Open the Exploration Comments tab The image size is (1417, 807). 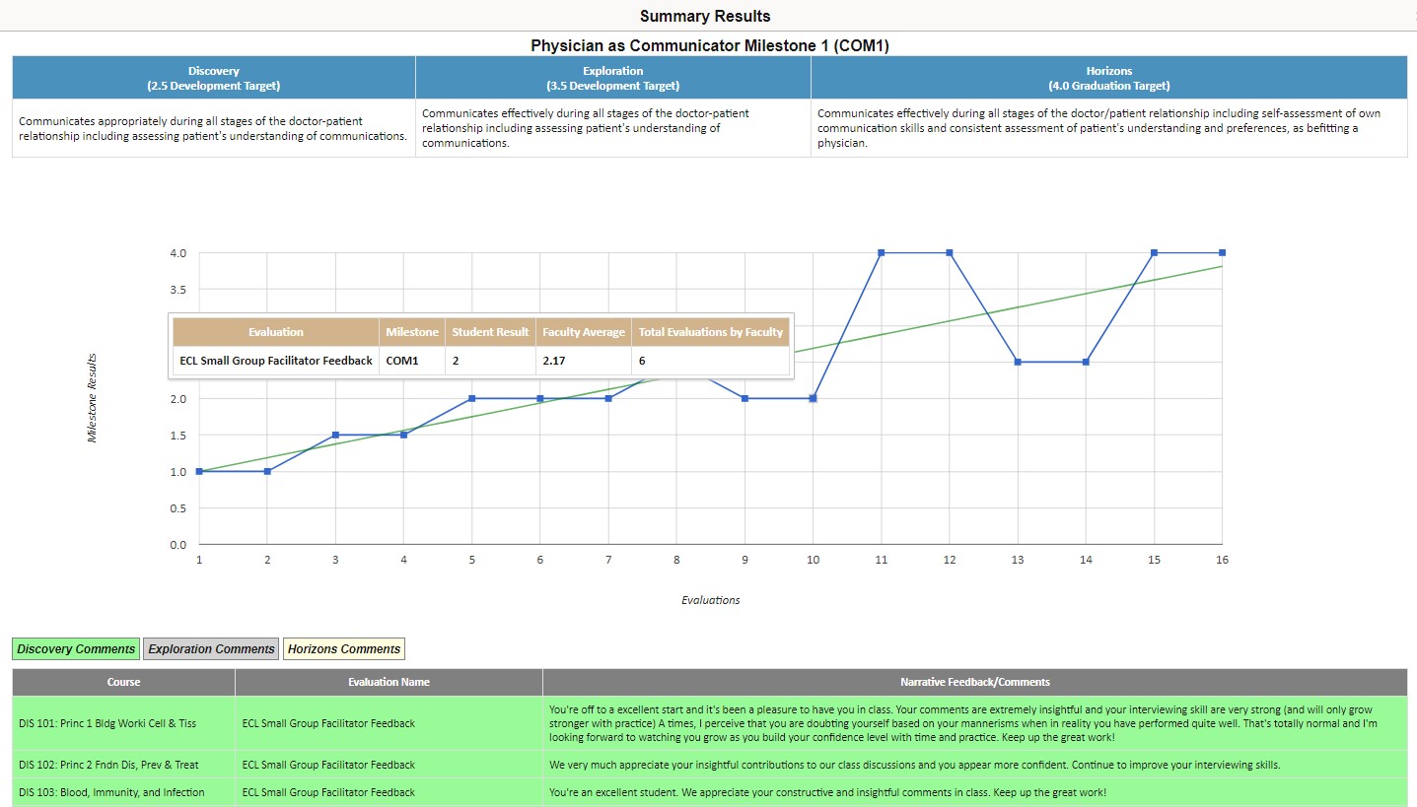coord(211,649)
